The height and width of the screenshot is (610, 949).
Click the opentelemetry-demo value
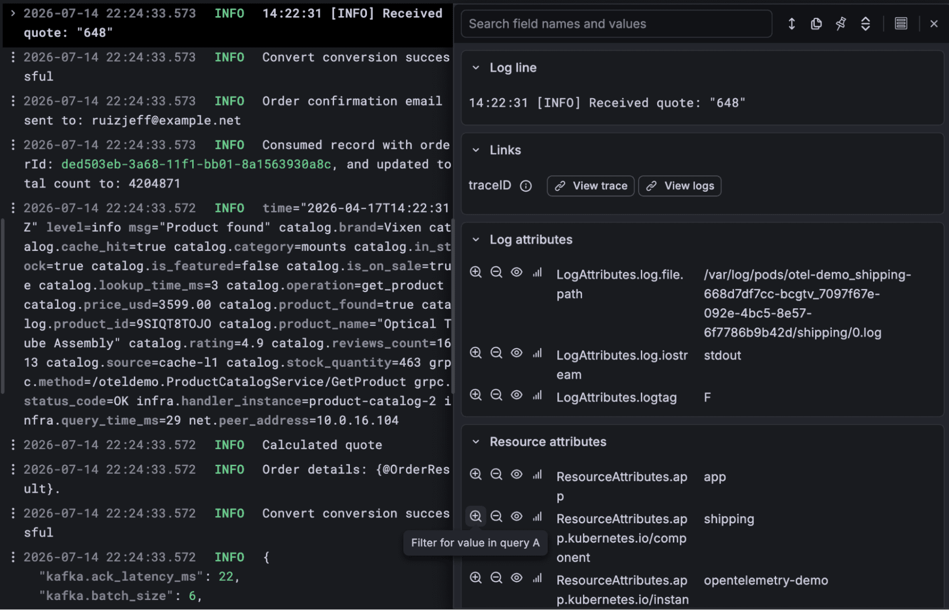click(766, 580)
